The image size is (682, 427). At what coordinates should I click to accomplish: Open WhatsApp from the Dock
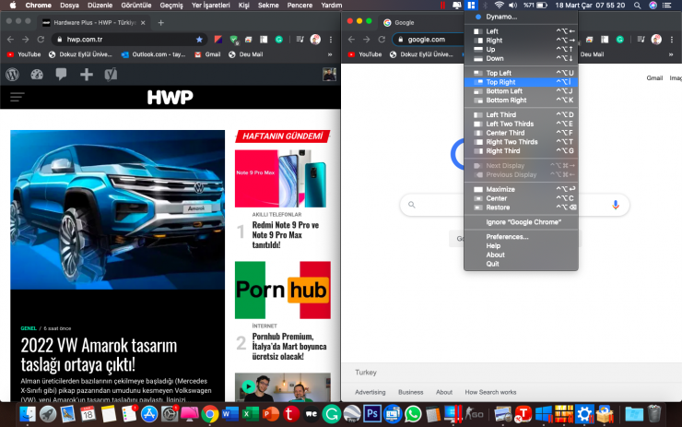413,414
